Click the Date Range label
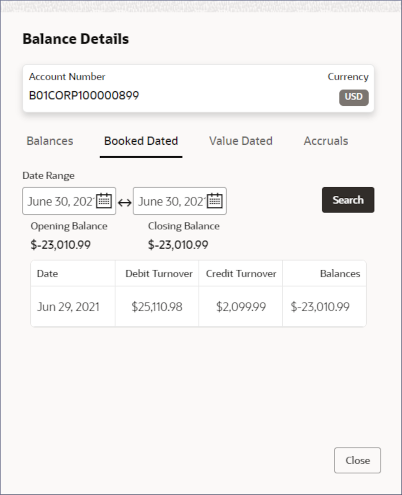The image size is (402, 495). click(x=49, y=176)
